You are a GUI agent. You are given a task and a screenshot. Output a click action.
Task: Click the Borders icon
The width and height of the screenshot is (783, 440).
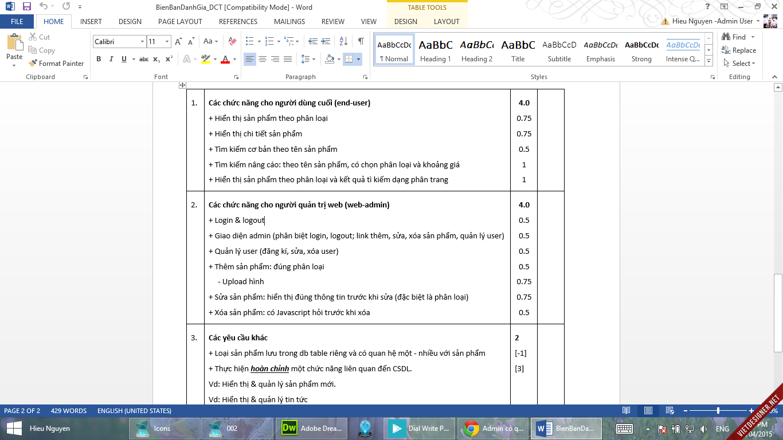348,59
